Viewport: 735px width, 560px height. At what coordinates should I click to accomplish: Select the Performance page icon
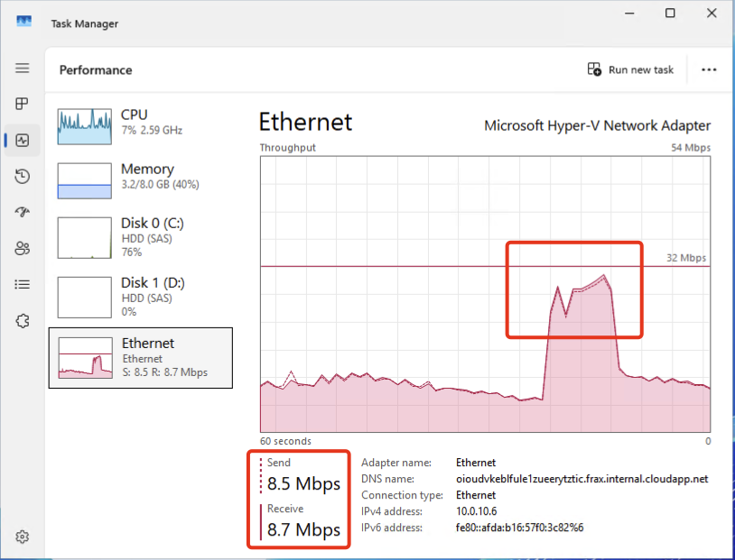point(23,141)
